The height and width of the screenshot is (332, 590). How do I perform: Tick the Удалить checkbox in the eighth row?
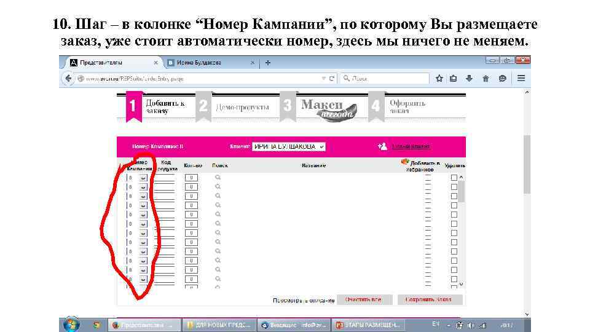pyautogui.click(x=454, y=242)
